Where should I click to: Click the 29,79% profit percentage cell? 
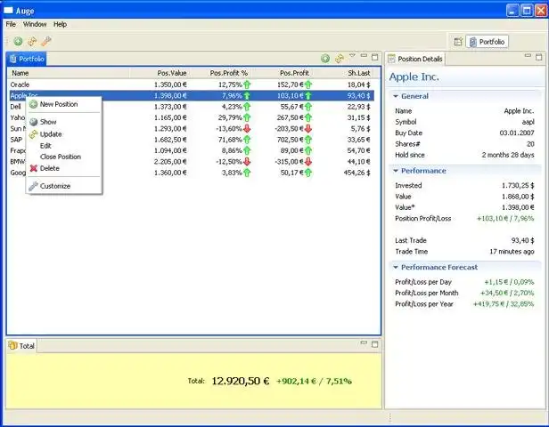[230, 117]
